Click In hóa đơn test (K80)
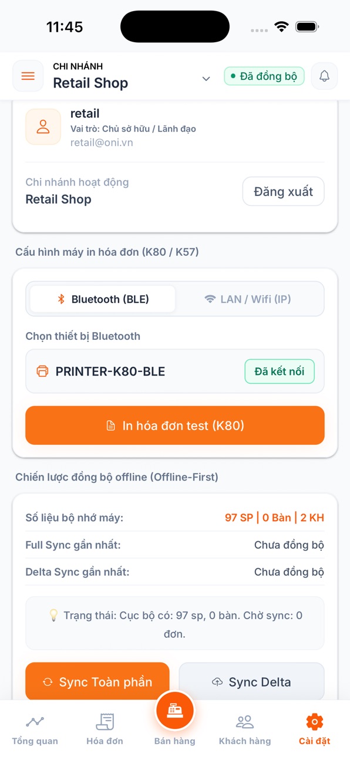Image resolution: width=350 pixels, height=757 pixels. pos(175,425)
